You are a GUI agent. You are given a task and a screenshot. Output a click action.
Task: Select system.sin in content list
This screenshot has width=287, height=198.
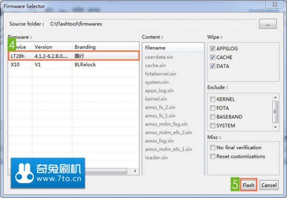(x=157, y=82)
